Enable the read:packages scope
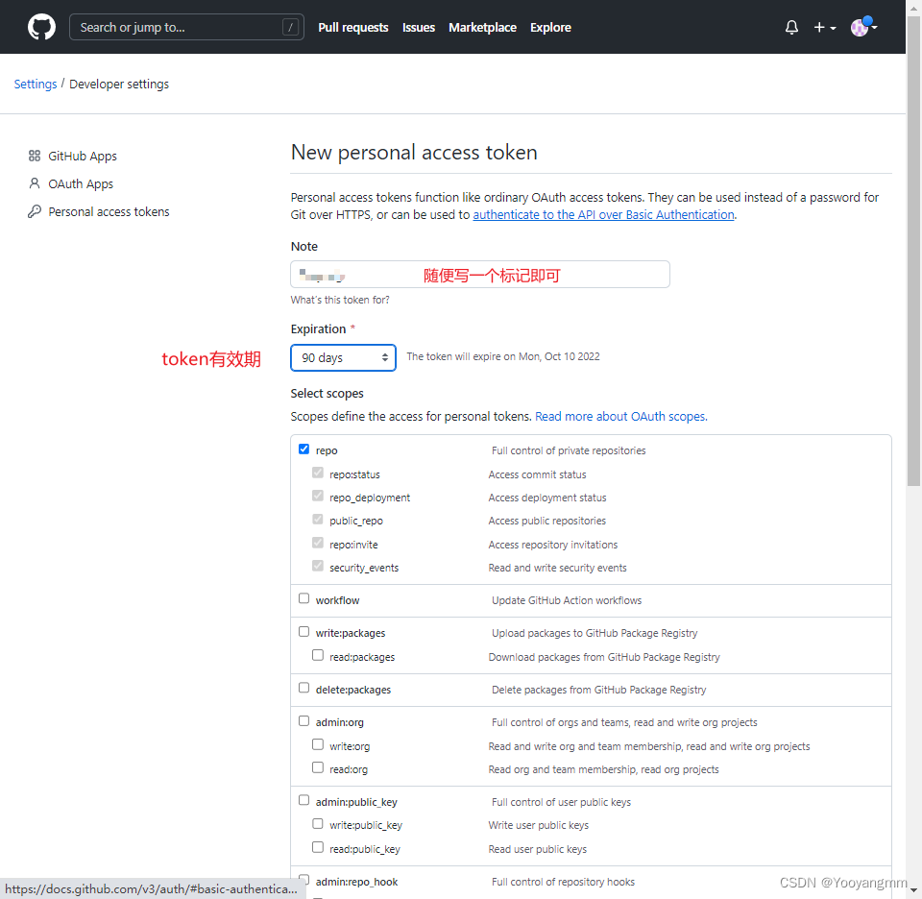 pos(318,655)
